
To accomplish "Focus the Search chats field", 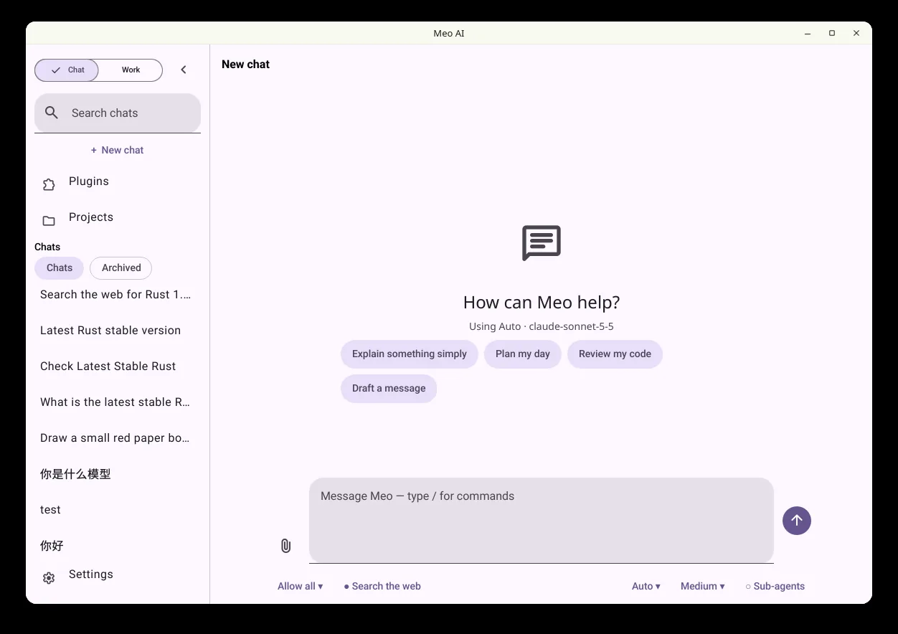I will point(118,113).
